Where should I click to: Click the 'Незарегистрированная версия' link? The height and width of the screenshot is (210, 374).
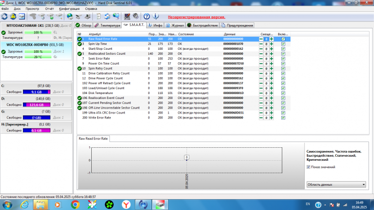coord(196,17)
